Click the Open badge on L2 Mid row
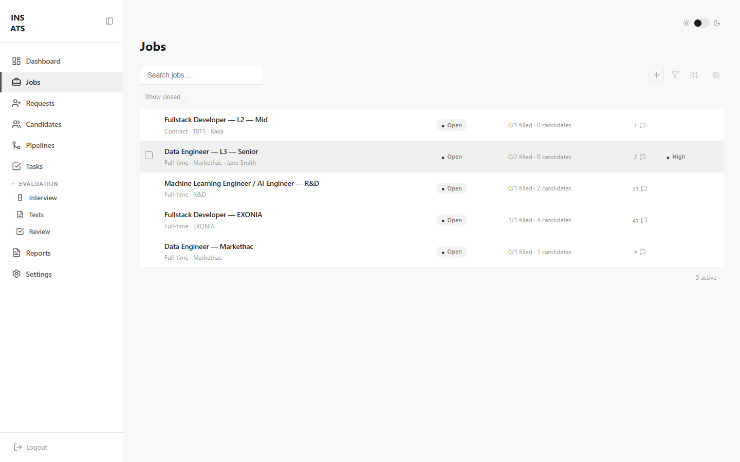 [452, 125]
